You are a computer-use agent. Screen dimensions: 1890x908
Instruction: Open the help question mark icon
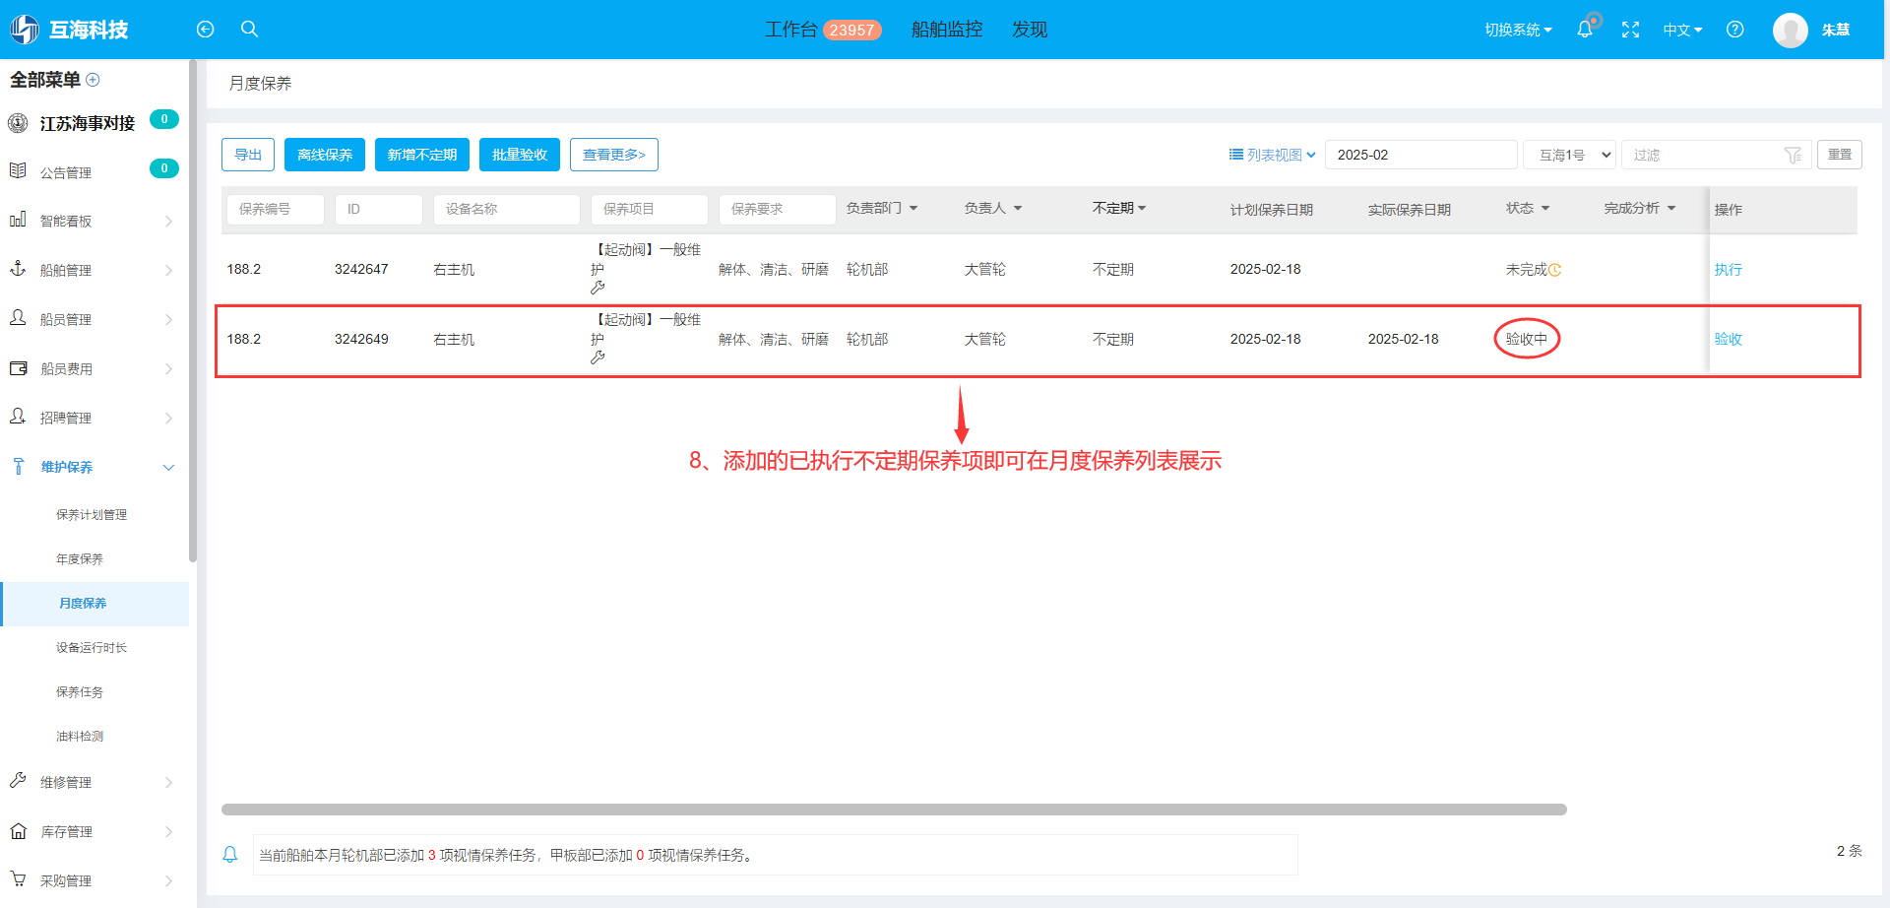point(1735,30)
